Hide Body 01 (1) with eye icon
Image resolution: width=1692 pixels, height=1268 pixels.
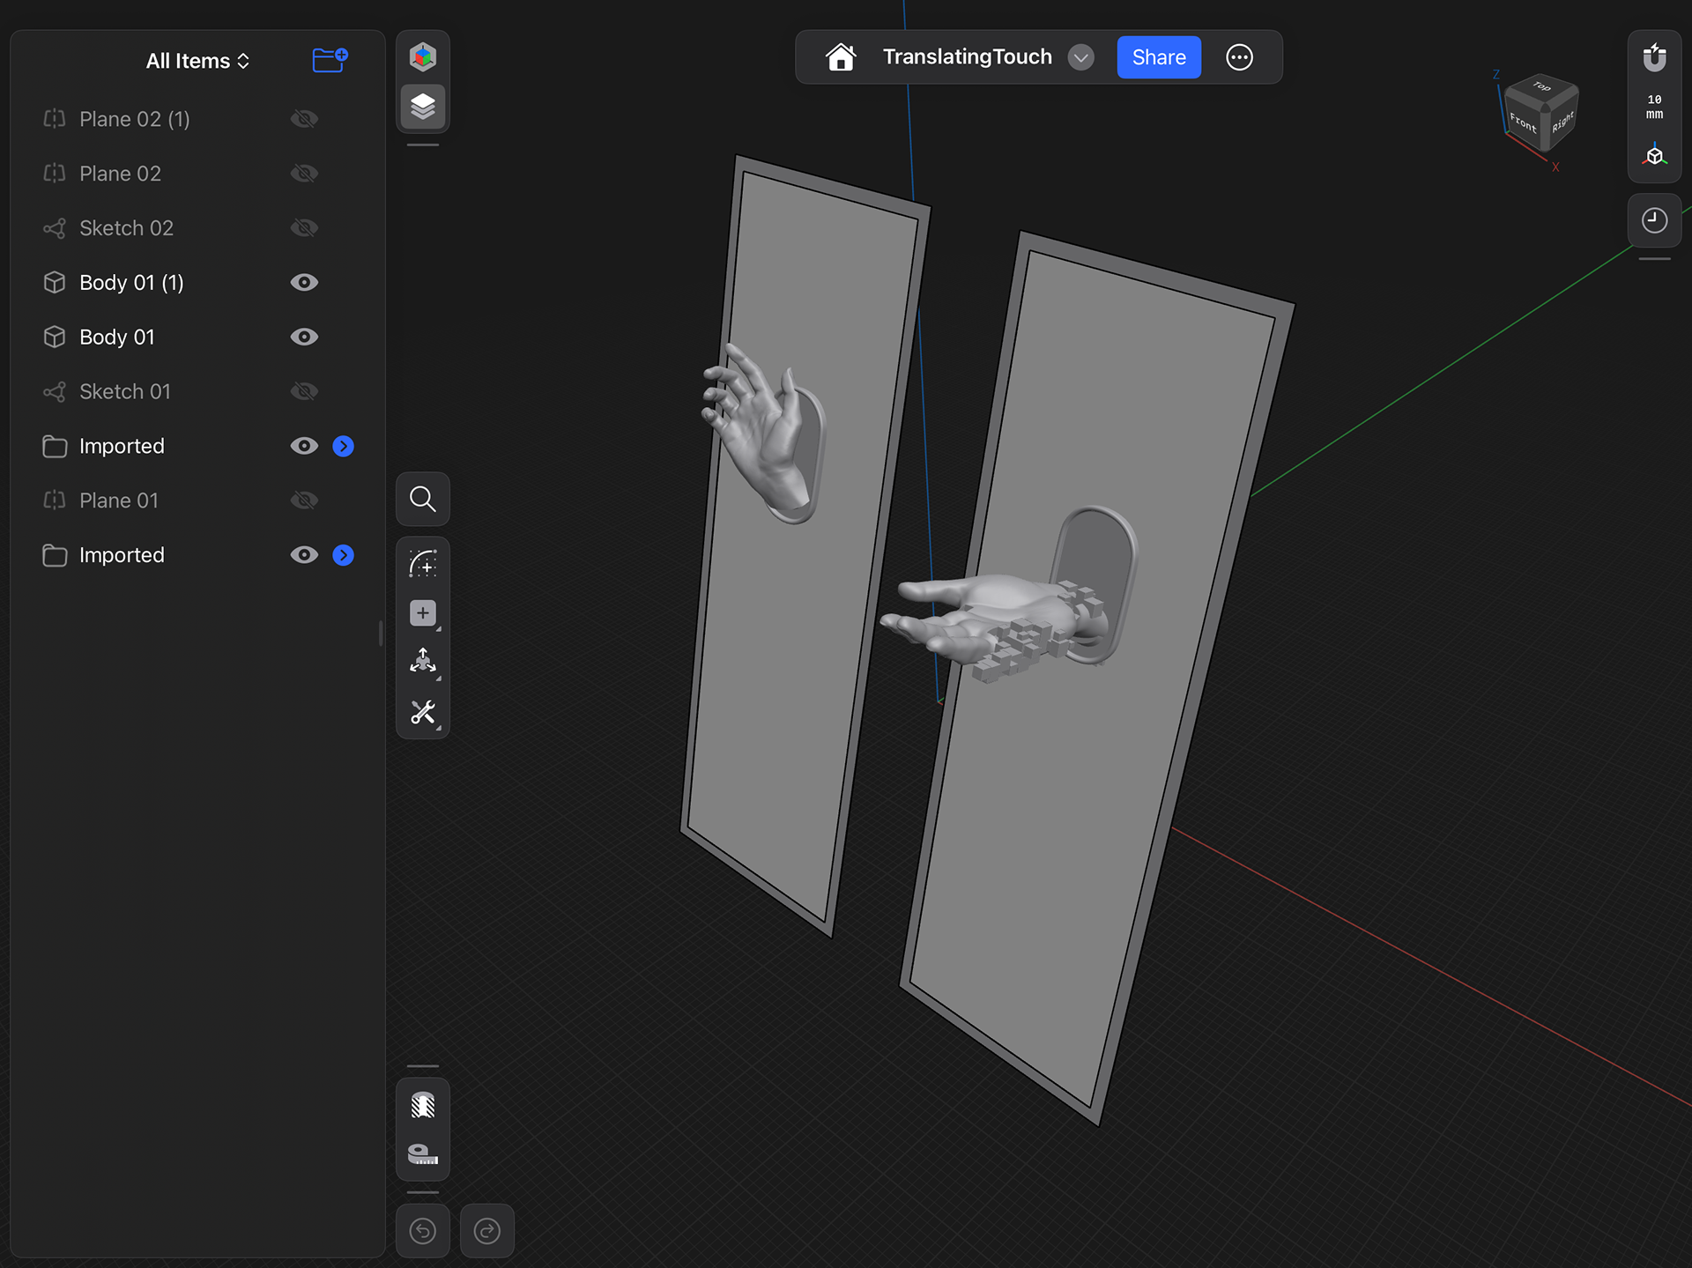click(x=304, y=283)
